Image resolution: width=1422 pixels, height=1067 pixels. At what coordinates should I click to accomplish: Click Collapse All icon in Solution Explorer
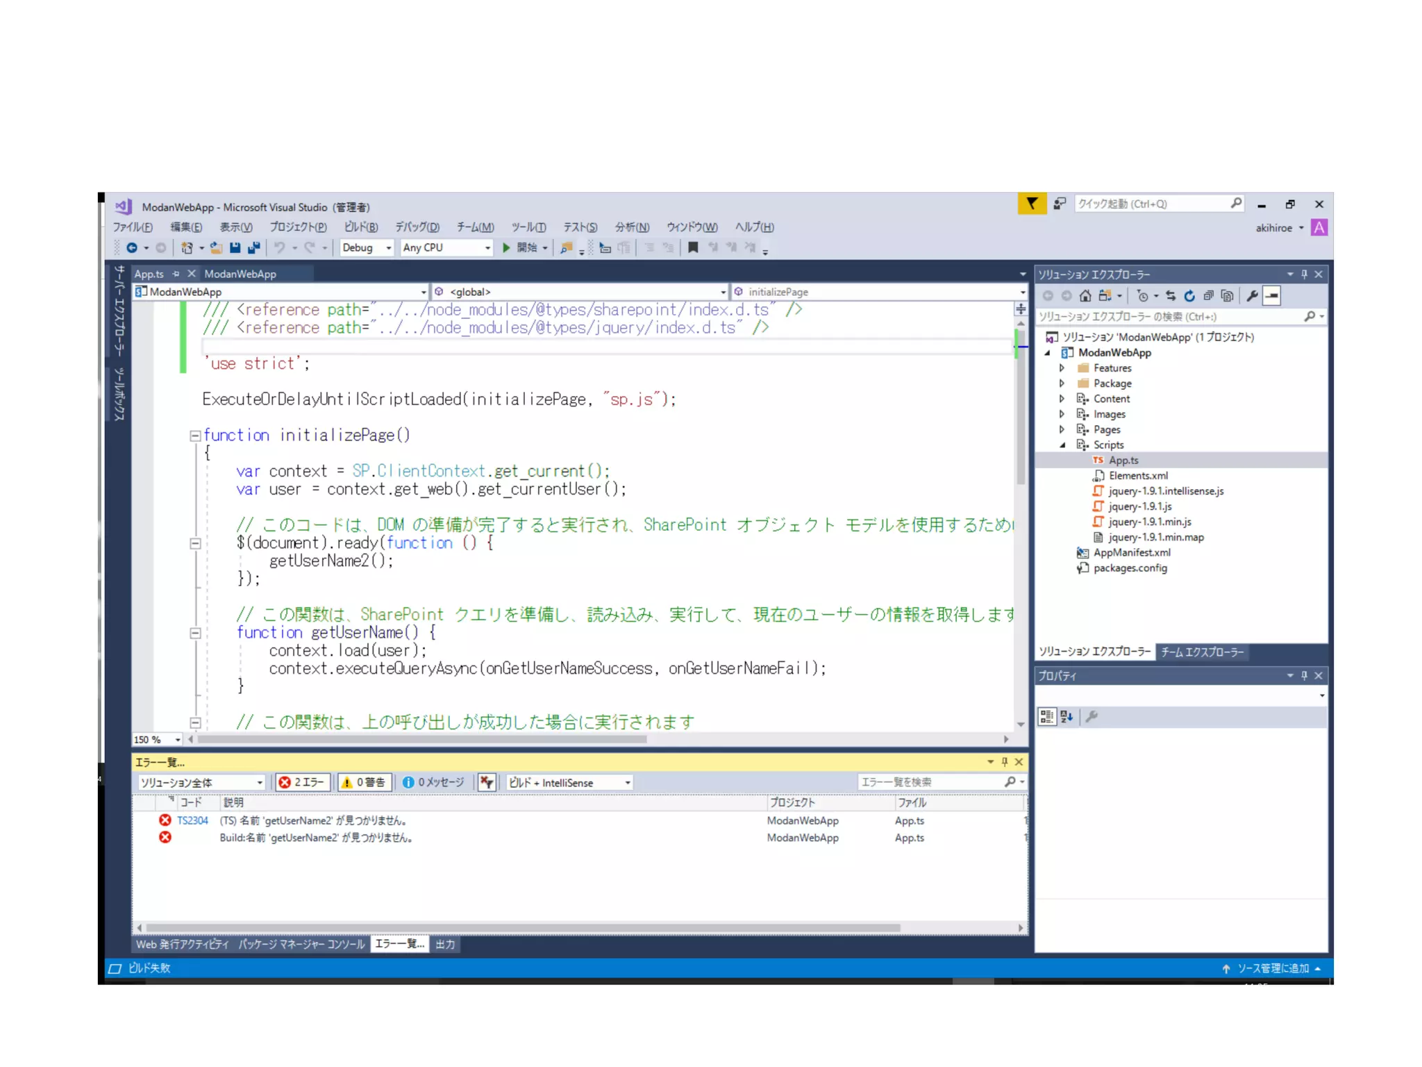point(1208,297)
